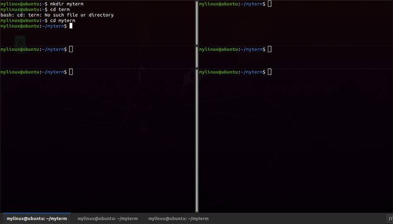Click the 'No such file or directory' error line
Image resolution: width=393 pixels, height=224 pixels.
[x=57, y=15]
